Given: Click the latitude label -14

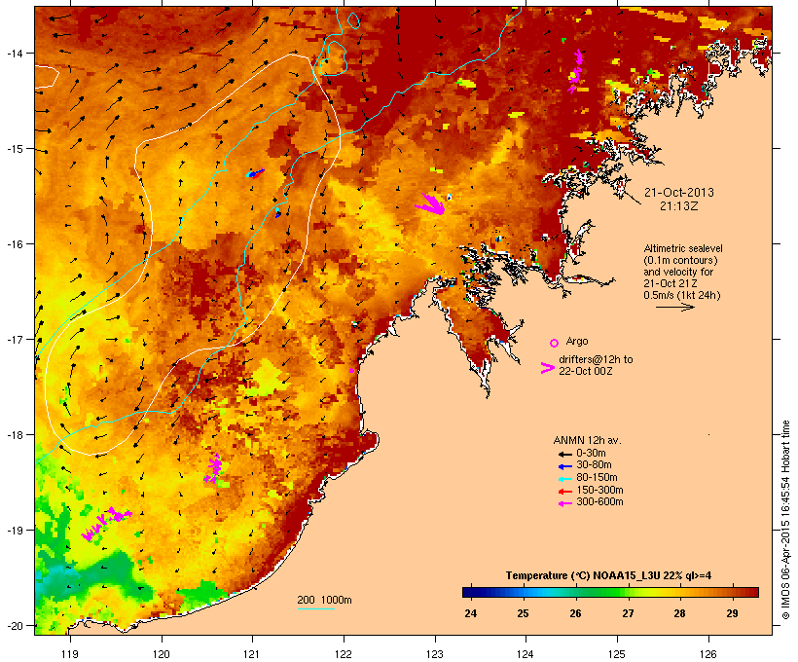Looking at the screenshot, I should point(14,53).
